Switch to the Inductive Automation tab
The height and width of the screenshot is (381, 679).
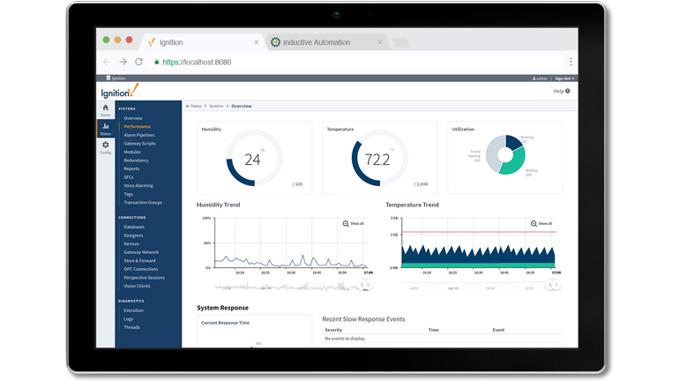click(316, 42)
